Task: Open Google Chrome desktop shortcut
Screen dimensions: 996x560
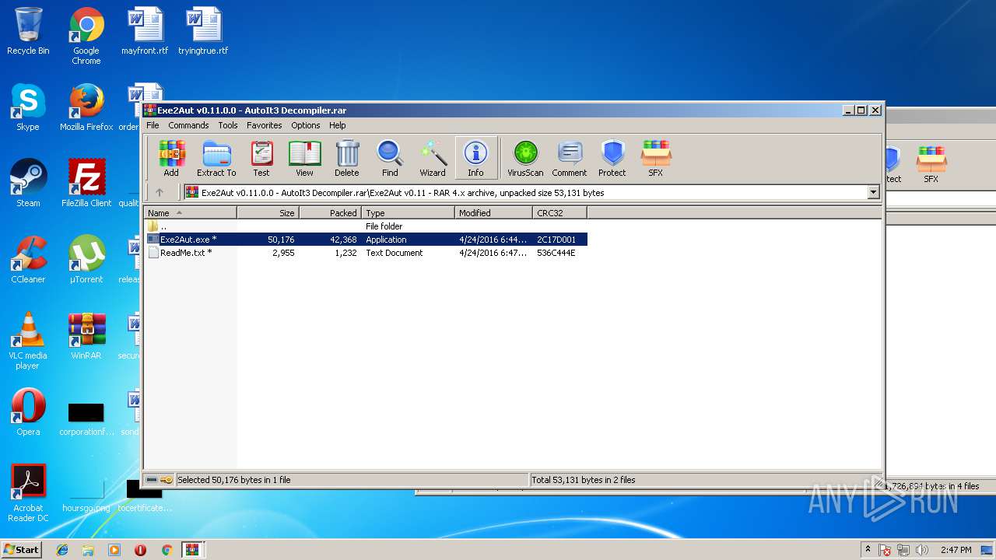Action: (x=86, y=36)
